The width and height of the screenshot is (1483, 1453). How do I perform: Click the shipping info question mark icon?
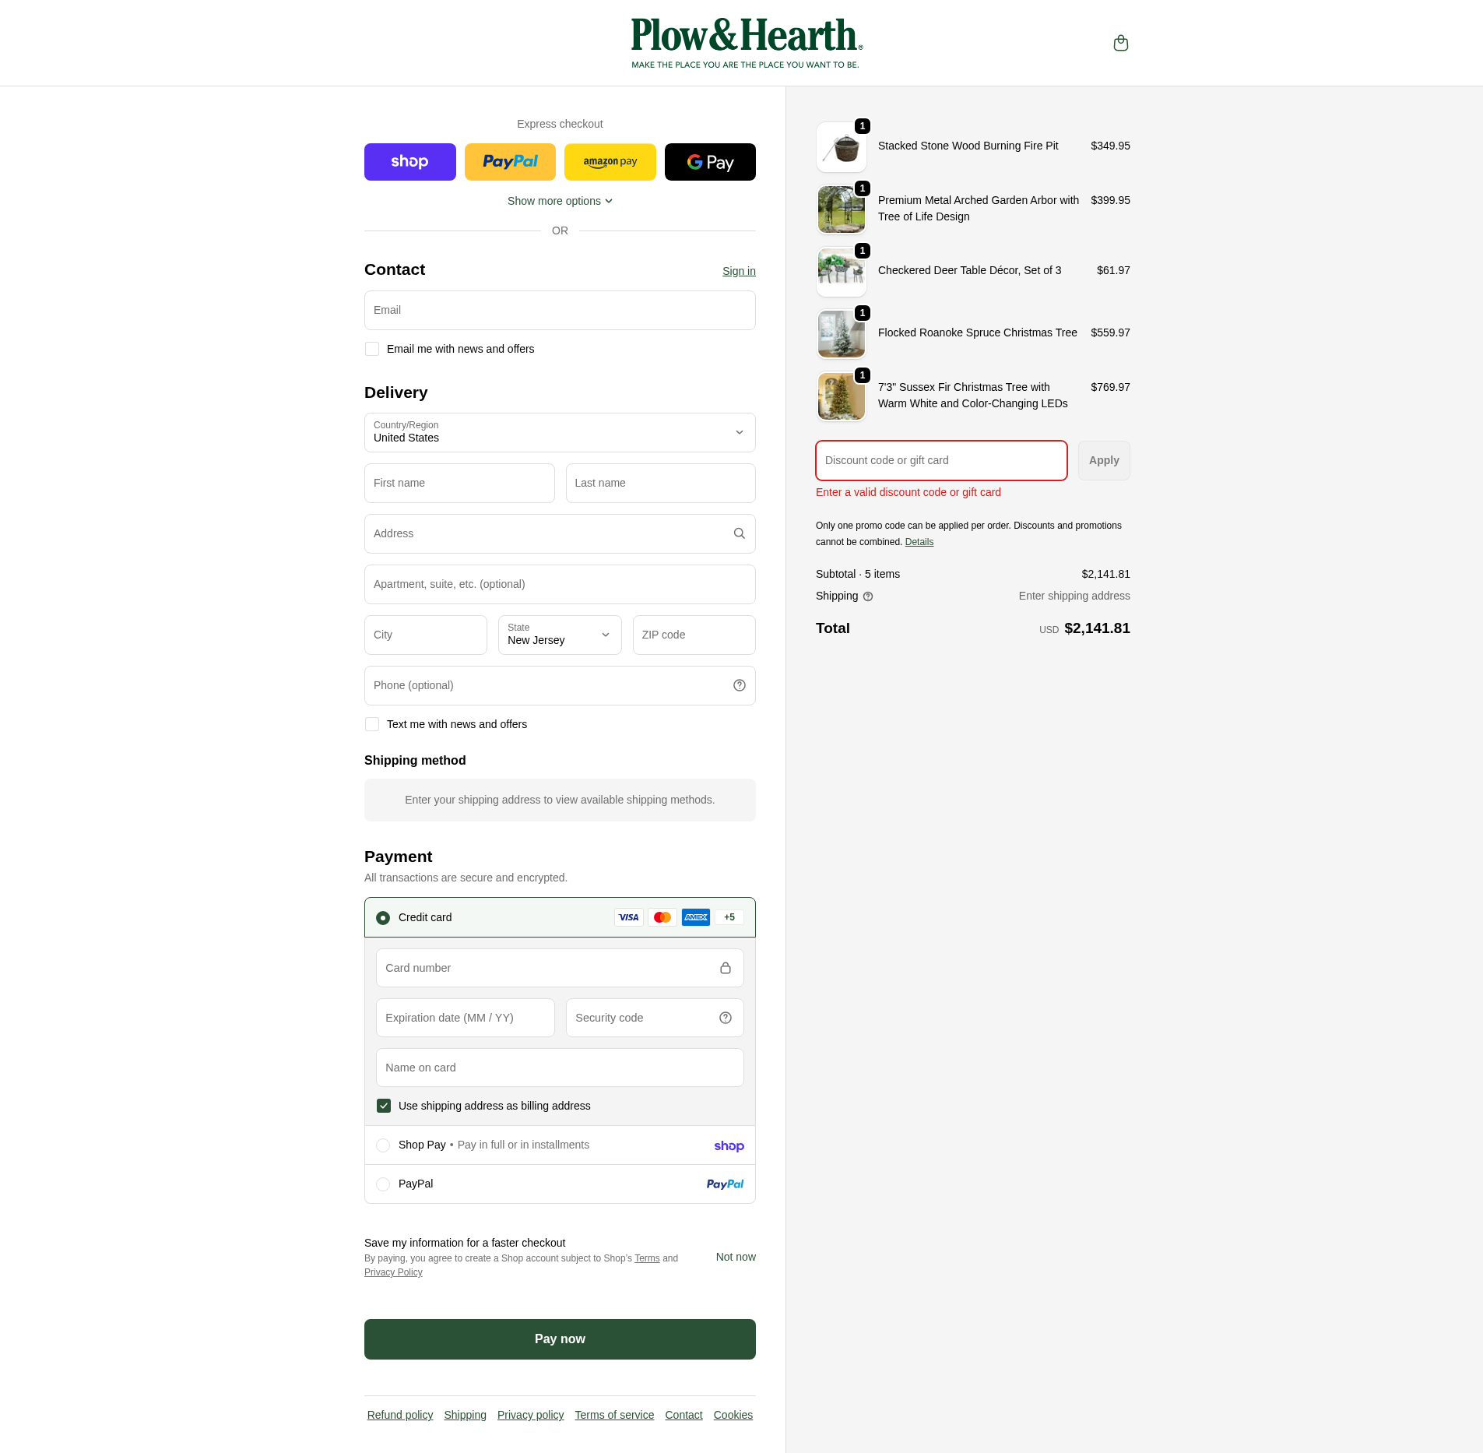(868, 596)
